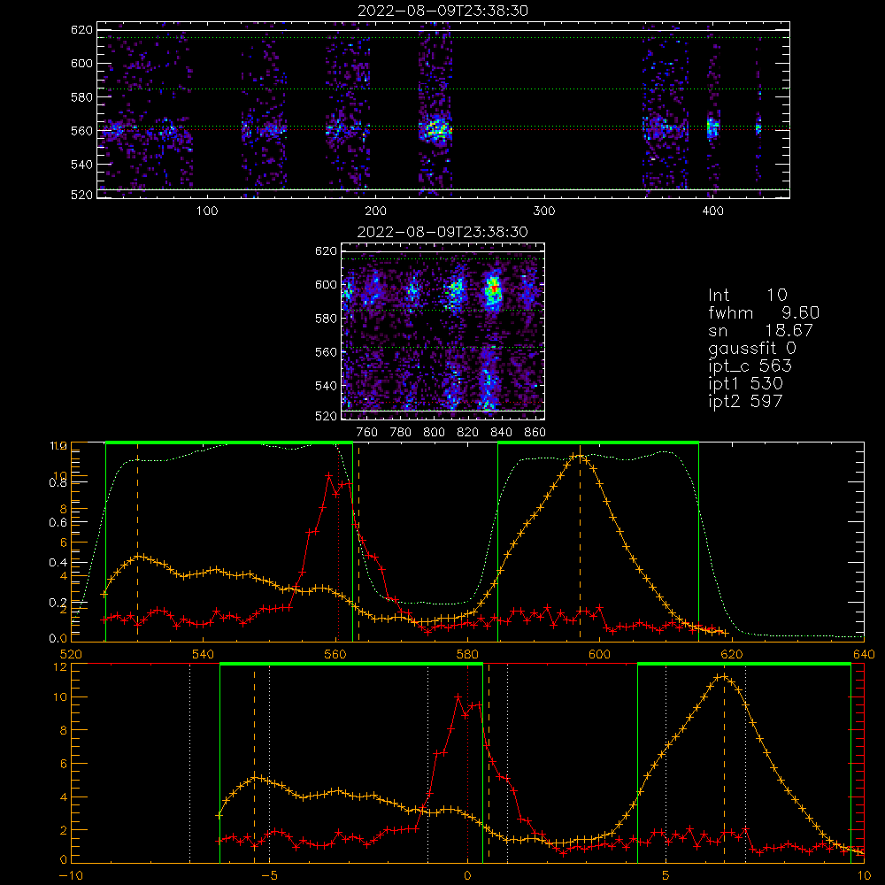Click the red curve peak in bottom plot
The image size is (885, 885).
point(458,697)
